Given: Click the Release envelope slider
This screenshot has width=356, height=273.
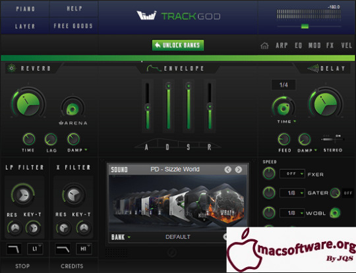Looking at the screenshot, I should click(x=210, y=106).
